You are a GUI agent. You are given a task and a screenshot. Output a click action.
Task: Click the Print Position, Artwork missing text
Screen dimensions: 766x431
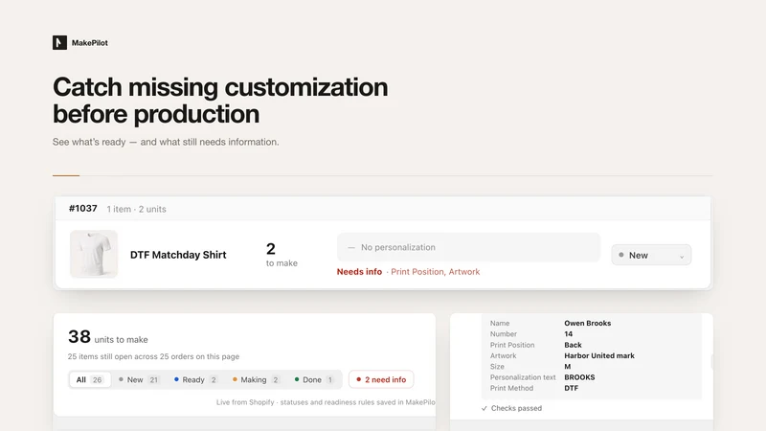436,272
